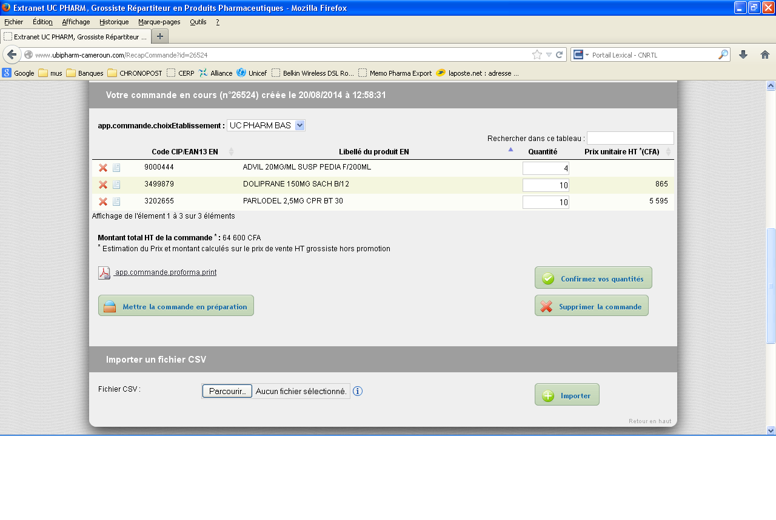Reload the page with the refresh icon

coord(560,54)
